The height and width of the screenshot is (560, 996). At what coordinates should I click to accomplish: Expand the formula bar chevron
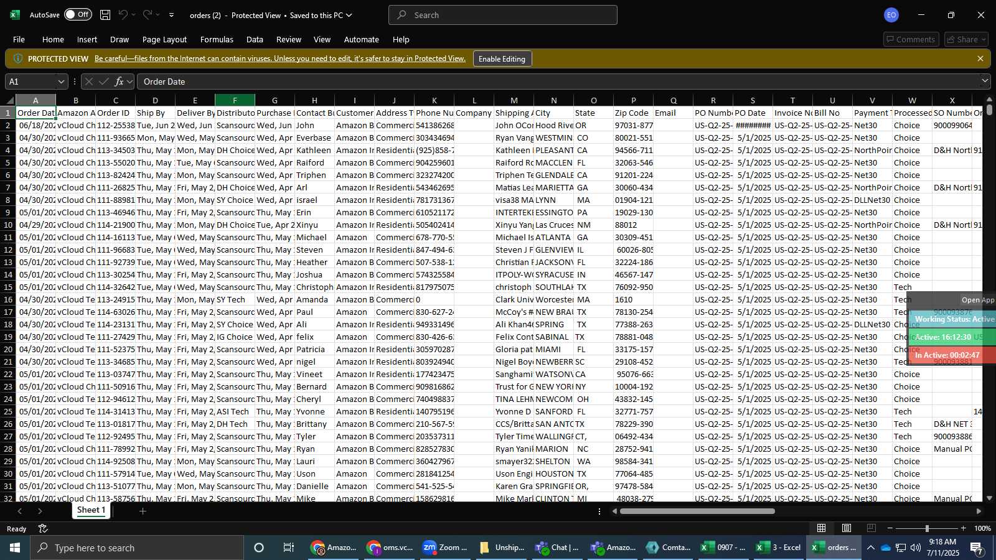(x=985, y=81)
